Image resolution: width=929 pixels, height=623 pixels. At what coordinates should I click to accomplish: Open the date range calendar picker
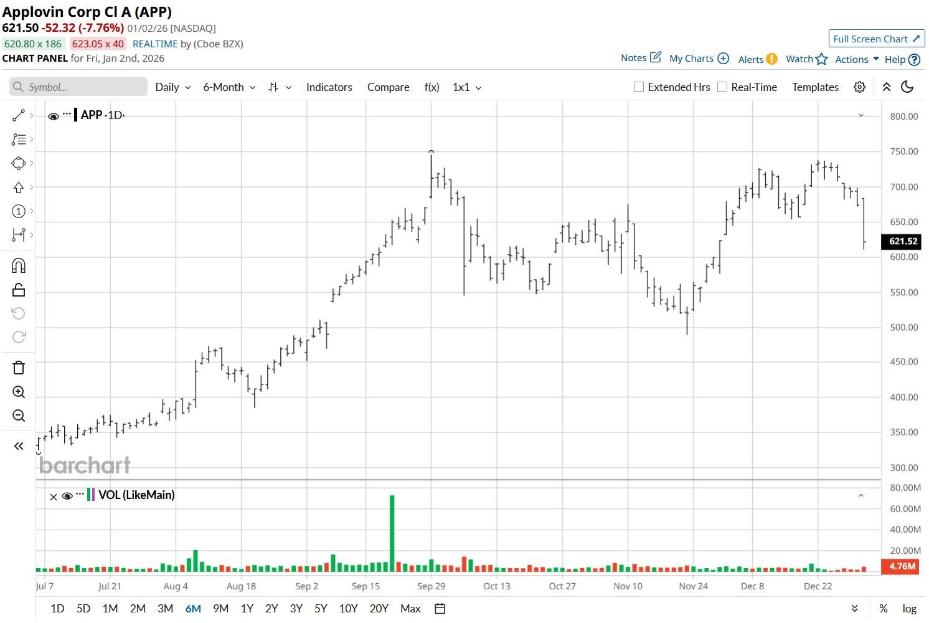coord(440,609)
